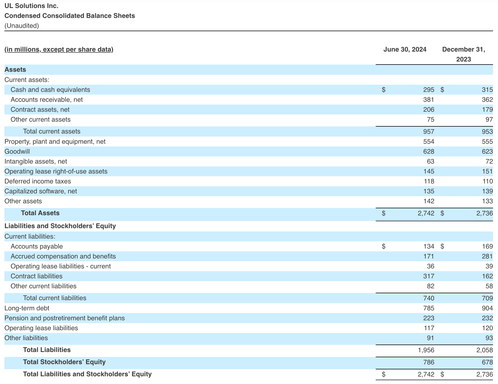The image size is (498, 384).
Task: Click the 'Accounts receivable, net' label
Action: 47,100
